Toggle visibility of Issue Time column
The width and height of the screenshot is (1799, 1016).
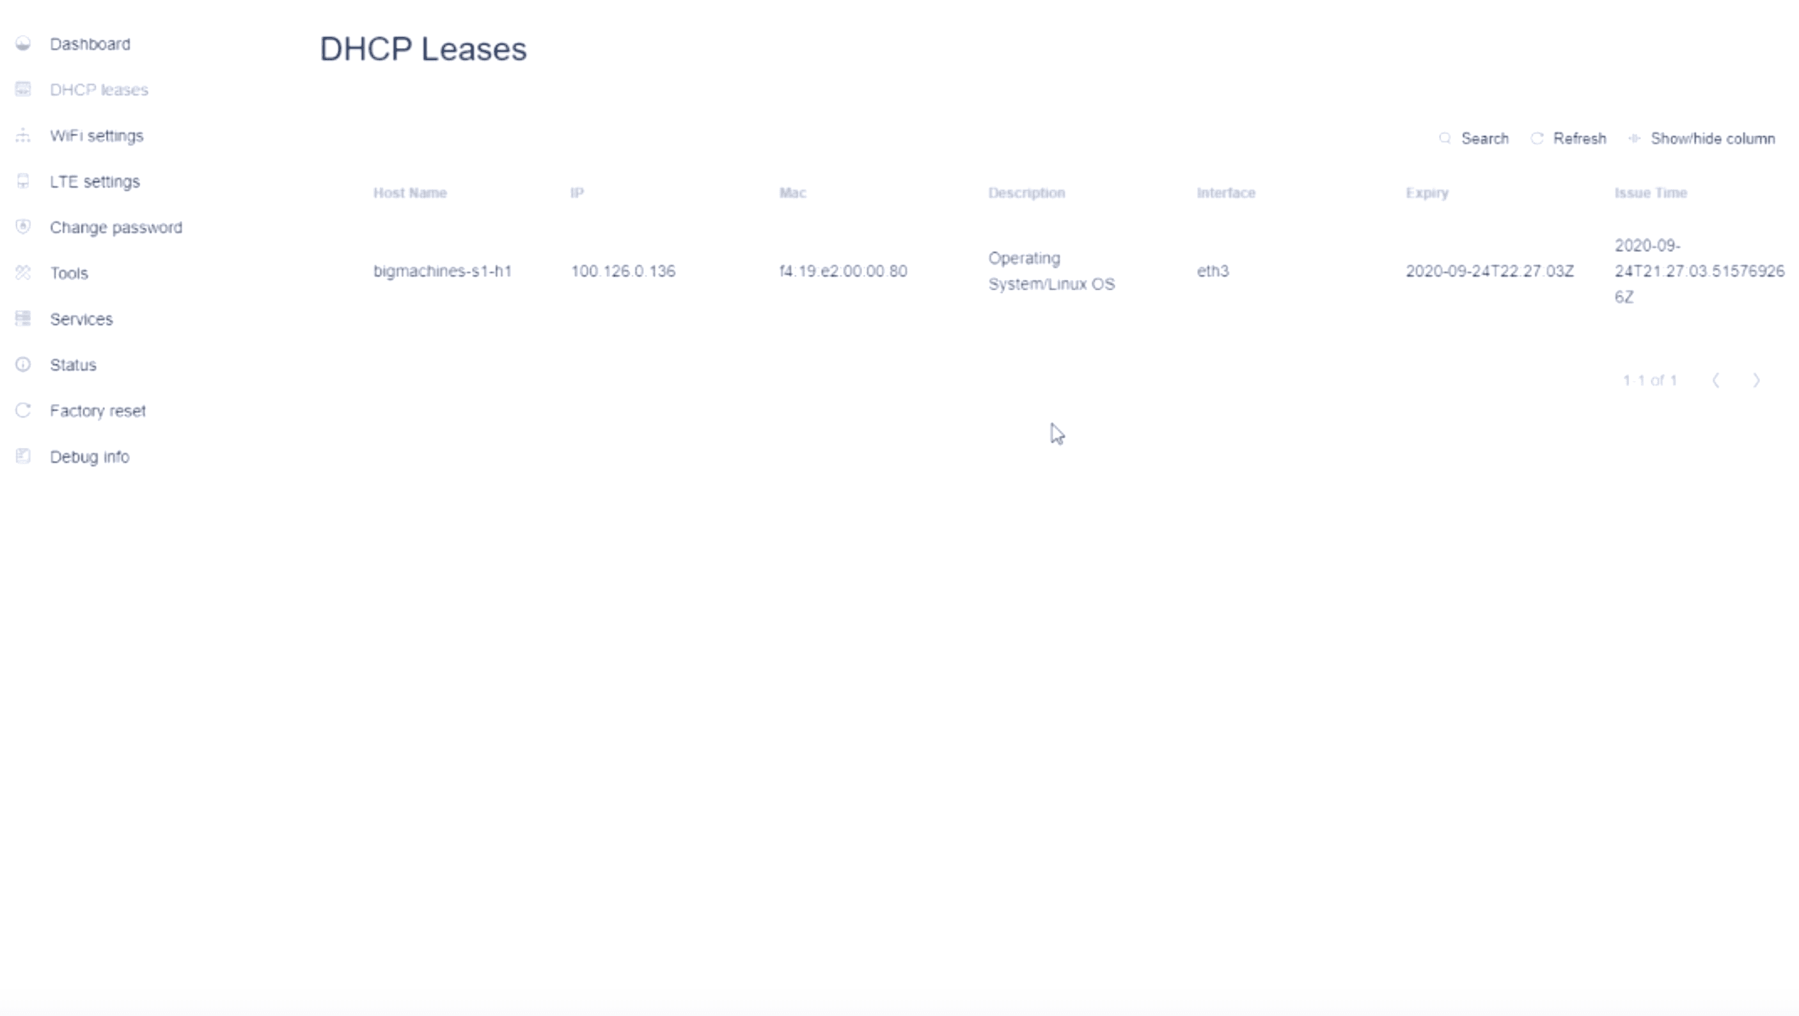click(1704, 139)
